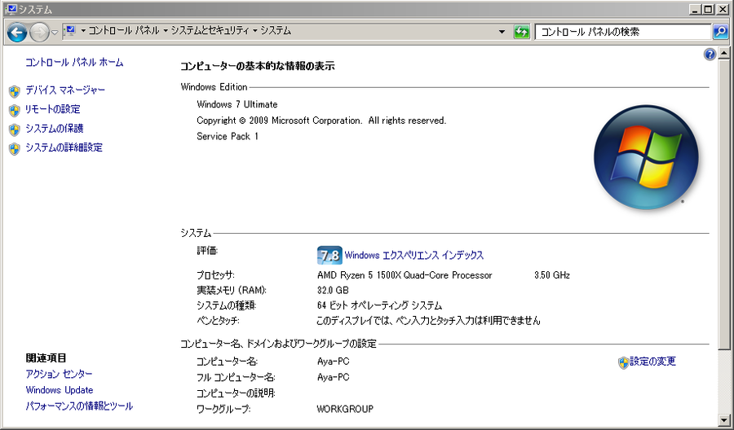734x430 pixels.
Task: Maximize the システム window
Action: pos(708,9)
